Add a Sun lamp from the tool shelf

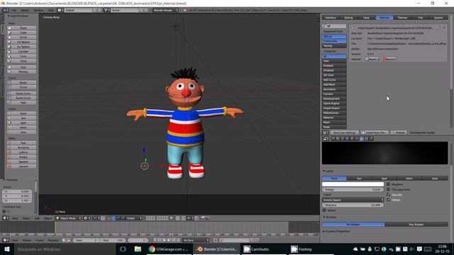point(22,118)
